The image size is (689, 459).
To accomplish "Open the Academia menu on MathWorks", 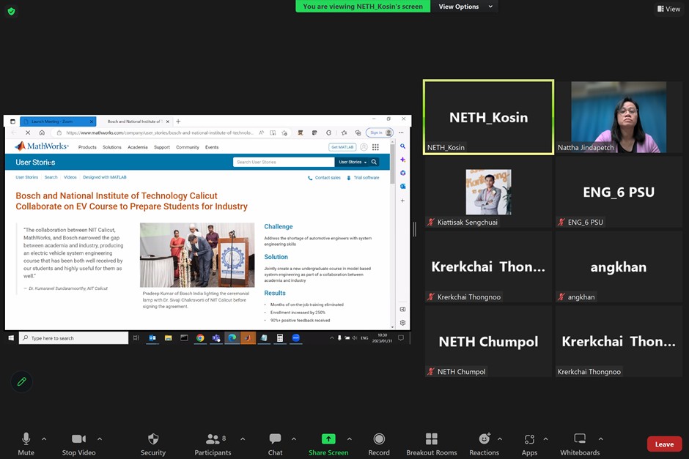I will (138, 147).
